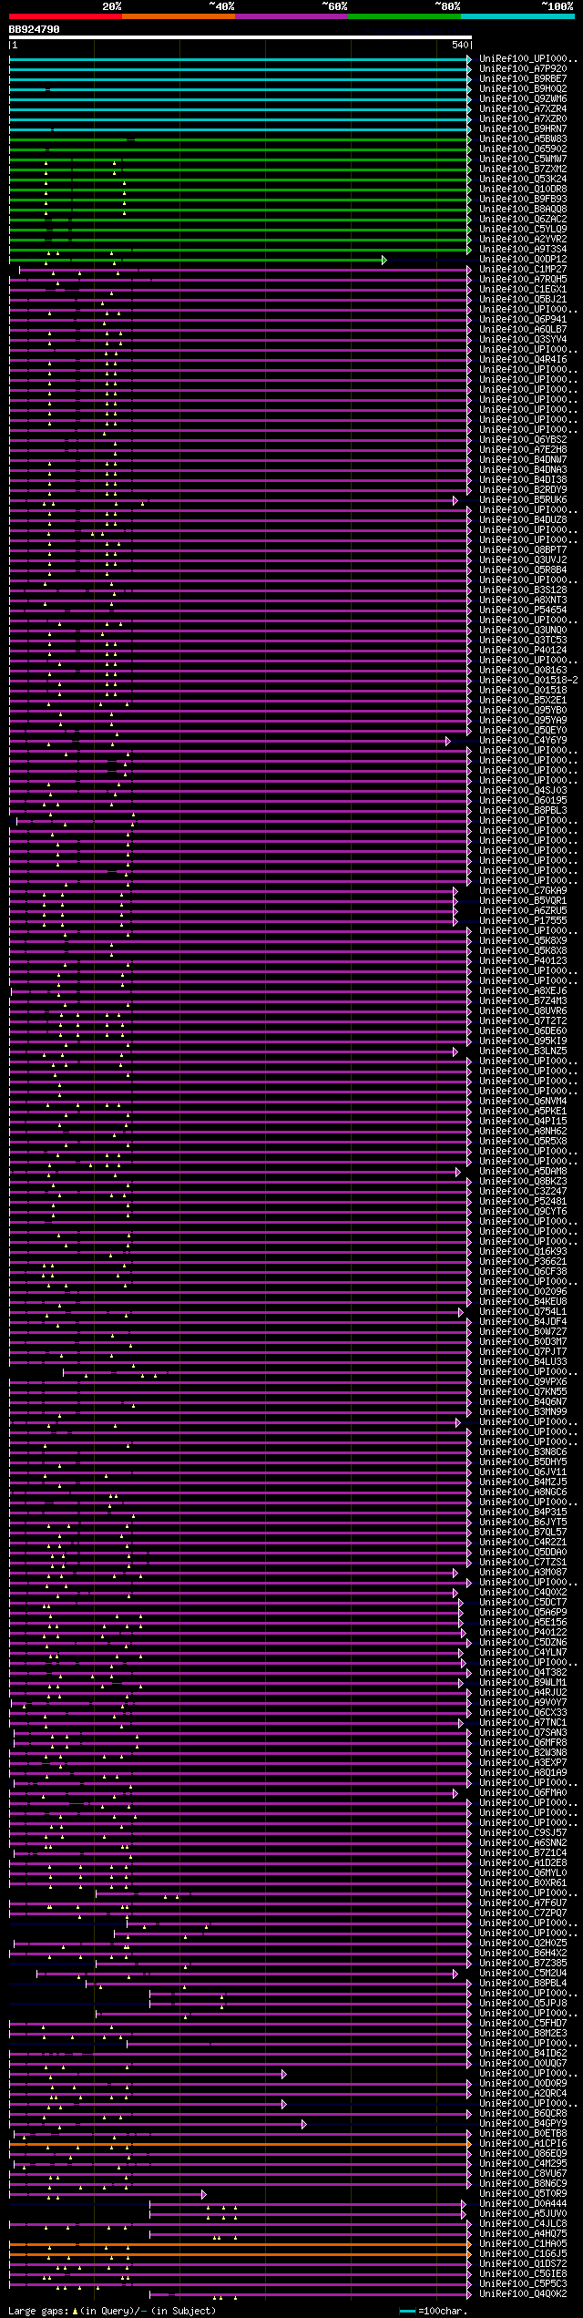The image size is (583, 2318).
Task: Click the hit label UniRef100_Q6JV11
Action: (x=523, y=1472)
